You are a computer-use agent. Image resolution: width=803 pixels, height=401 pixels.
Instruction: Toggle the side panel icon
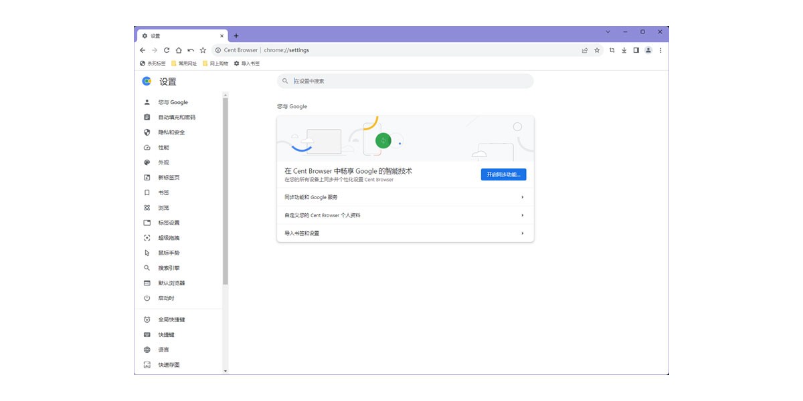[636, 50]
